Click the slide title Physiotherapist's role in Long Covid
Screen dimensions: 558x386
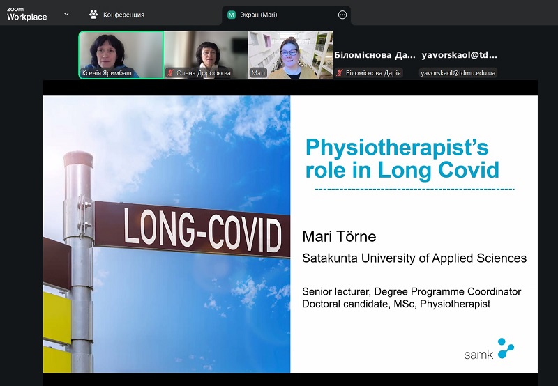(x=403, y=159)
